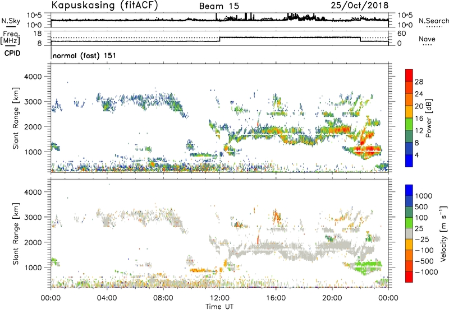Select the power colorbar '24' label
Image resolution: width=449 pixels, height=310 pixels.
[x=419, y=94]
